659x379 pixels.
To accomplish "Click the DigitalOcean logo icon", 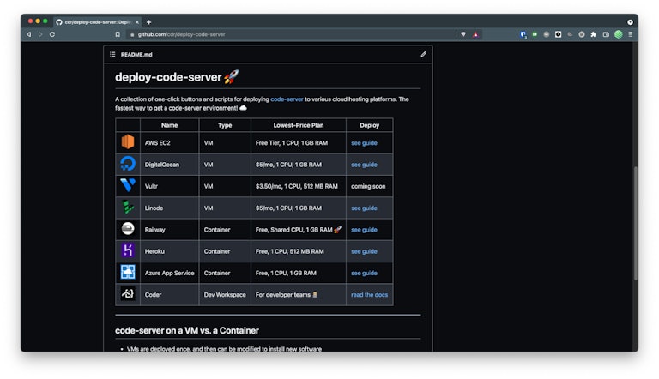I will 127,164.
